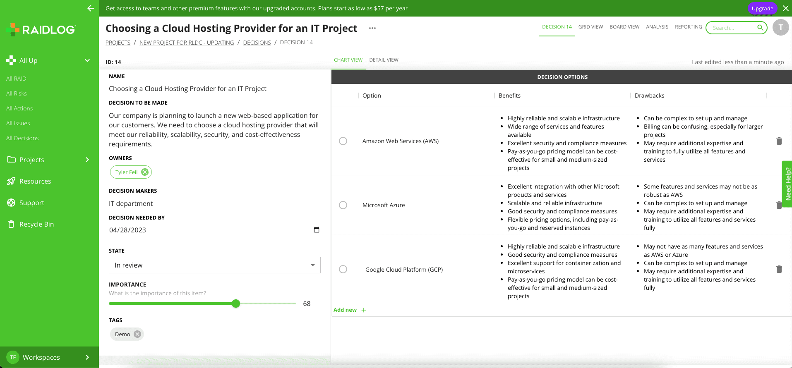The image size is (792, 368).
Task: Click the plus icon beside Add new
Action: (x=364, y=310)
